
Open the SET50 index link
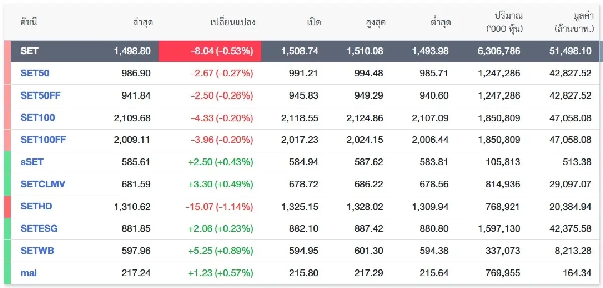[35, 73]
